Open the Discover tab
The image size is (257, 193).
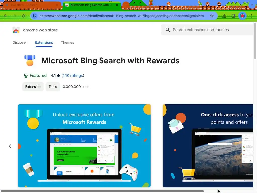coord(20,42)
